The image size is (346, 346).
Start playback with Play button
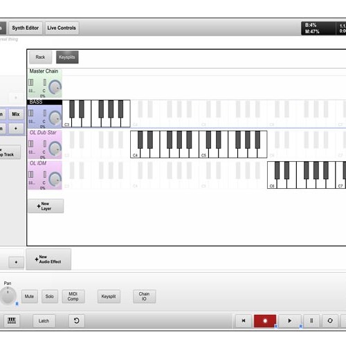(x=290, y=320)
